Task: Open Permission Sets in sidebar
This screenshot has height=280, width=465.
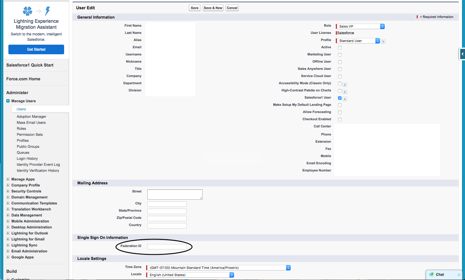Action: [30, 135]
